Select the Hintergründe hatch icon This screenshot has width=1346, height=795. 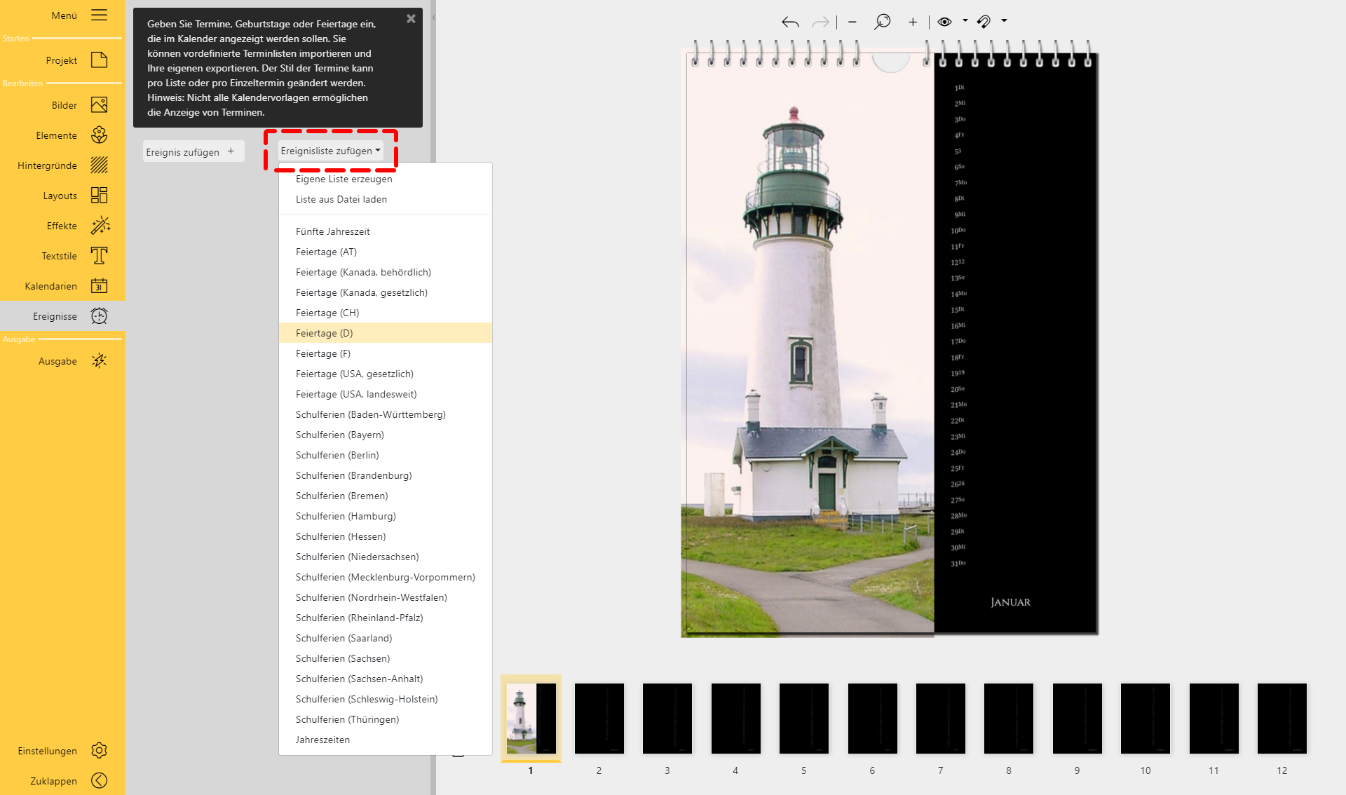[x=99, y=165]
